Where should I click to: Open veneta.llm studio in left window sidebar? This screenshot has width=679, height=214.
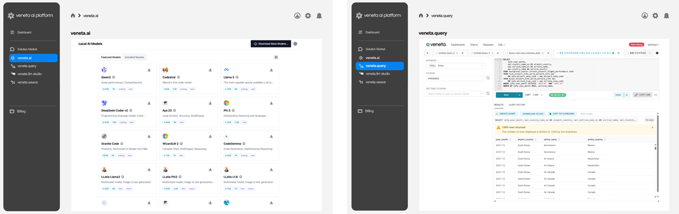click(29, 74)
